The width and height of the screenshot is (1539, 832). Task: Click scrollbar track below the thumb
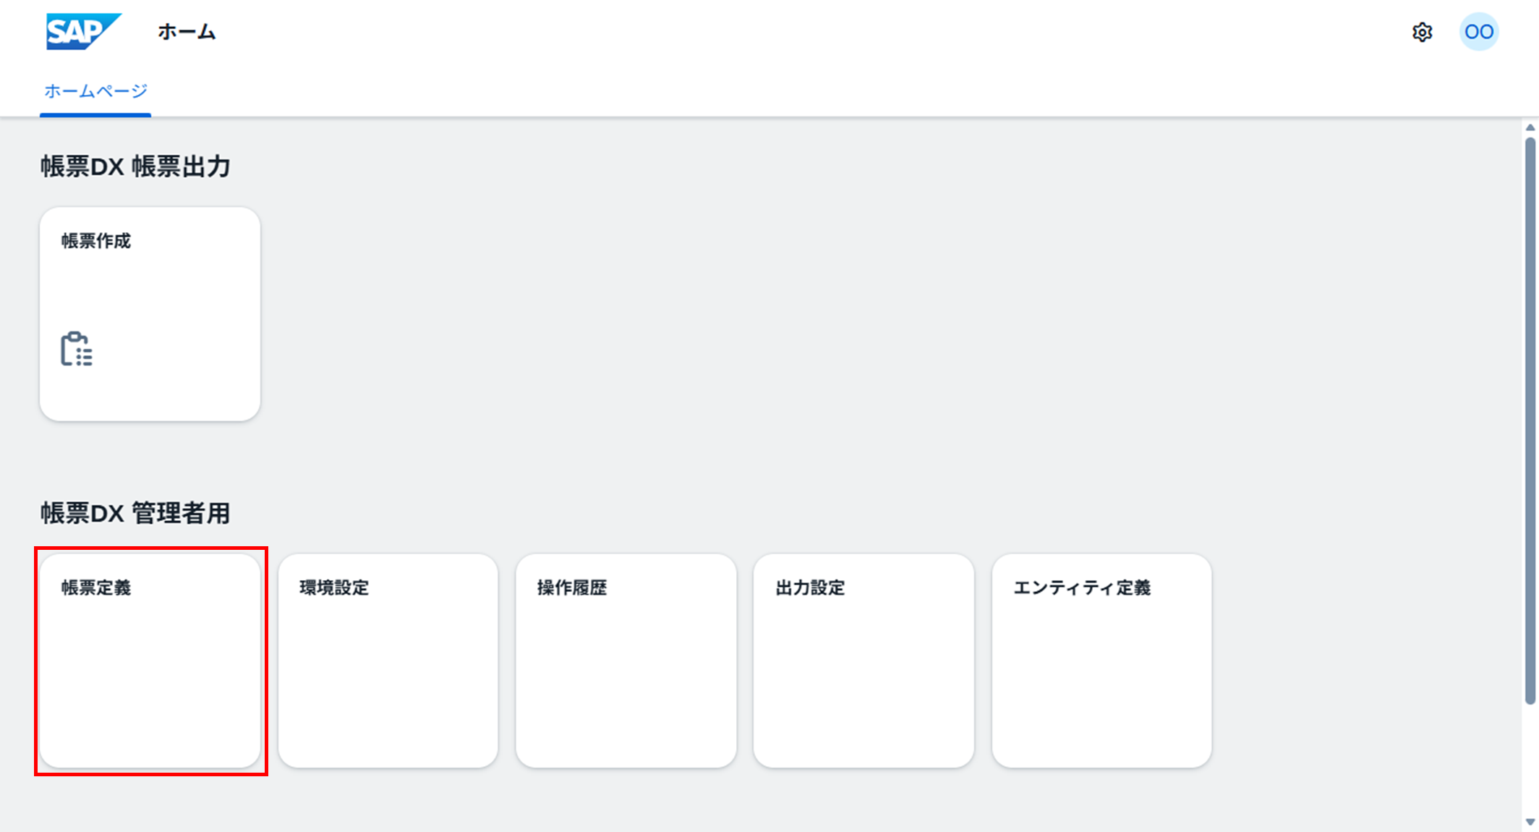click(x=1530, y=760)
